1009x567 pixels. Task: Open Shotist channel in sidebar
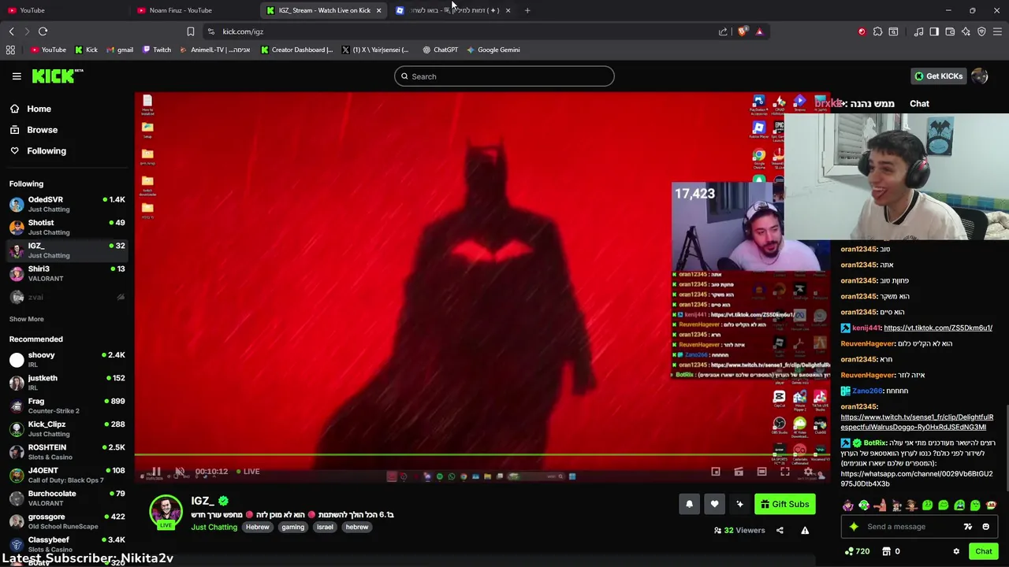pos(67,227)
